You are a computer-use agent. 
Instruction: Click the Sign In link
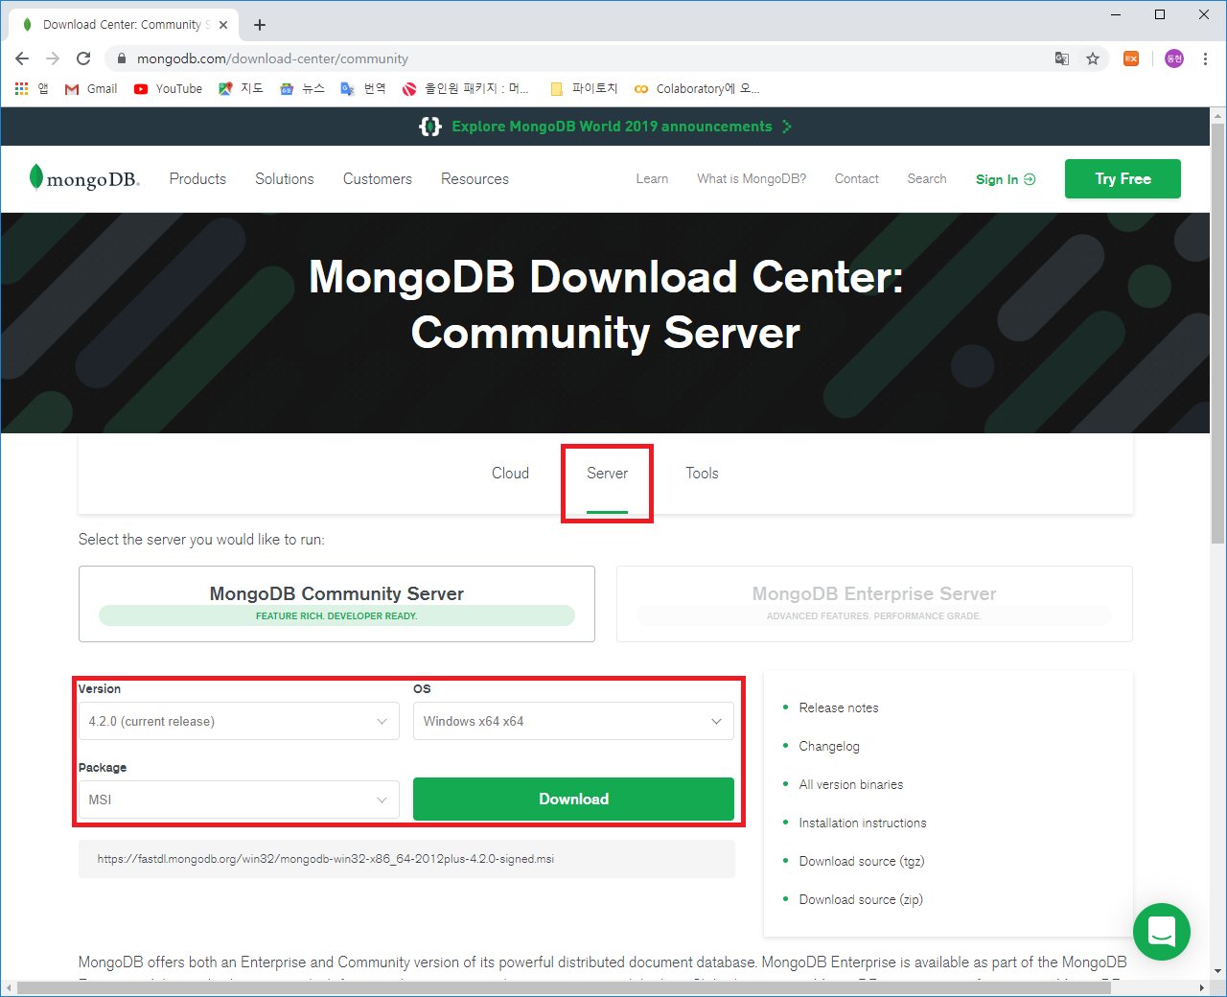(x=1006, y=179)
